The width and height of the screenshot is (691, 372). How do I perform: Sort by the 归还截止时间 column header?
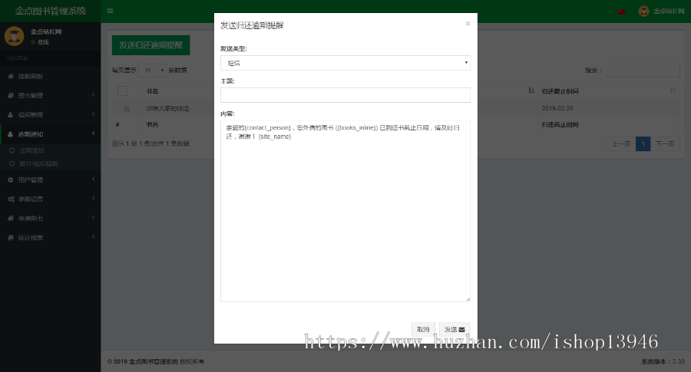click(560, 91)
